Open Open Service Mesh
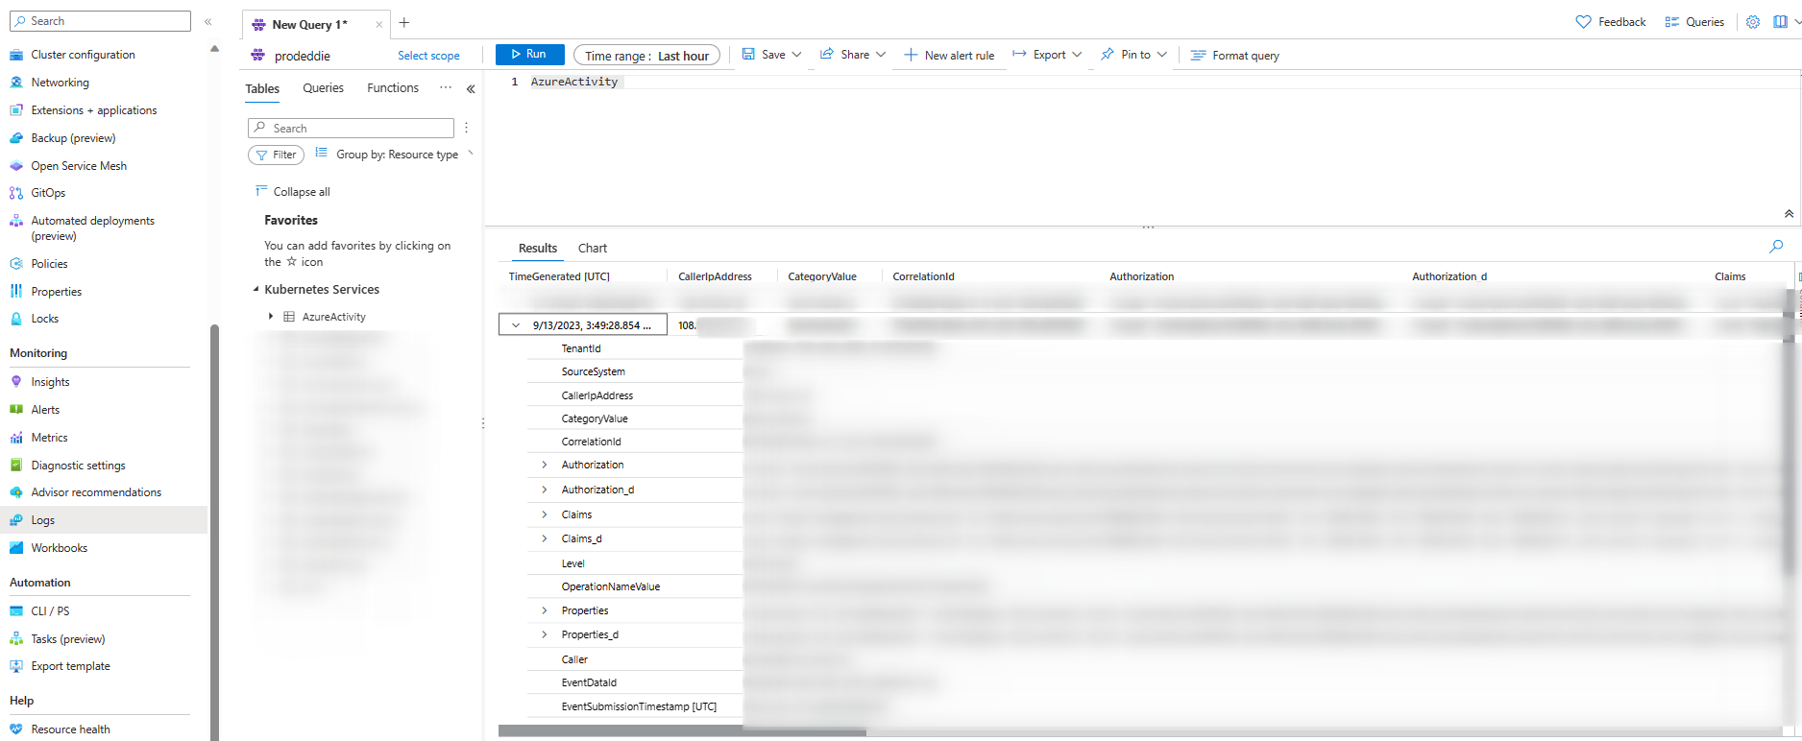This screenshot has width=1802, height=741. (79, 167)
